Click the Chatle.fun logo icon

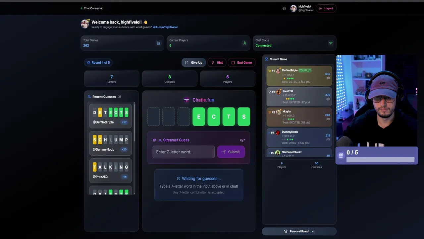186,100
